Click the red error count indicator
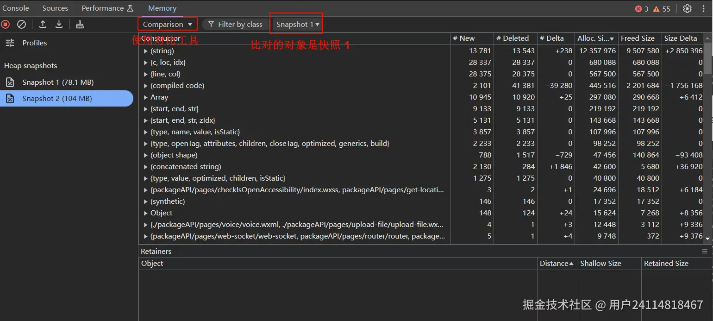This screenshot has width=713, height=321. (642, 9)
